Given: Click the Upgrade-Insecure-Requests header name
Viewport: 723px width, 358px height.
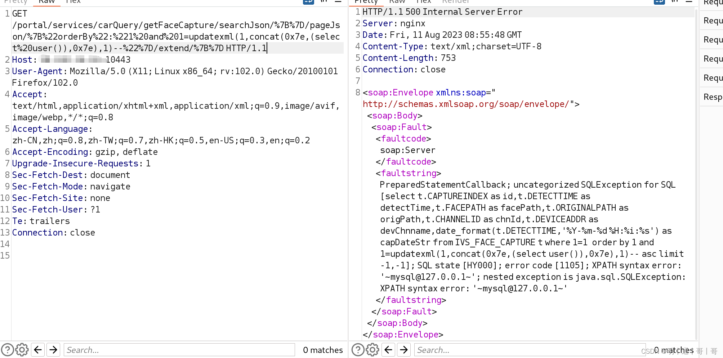Looking at the screenshot, I should coord(76,164).
